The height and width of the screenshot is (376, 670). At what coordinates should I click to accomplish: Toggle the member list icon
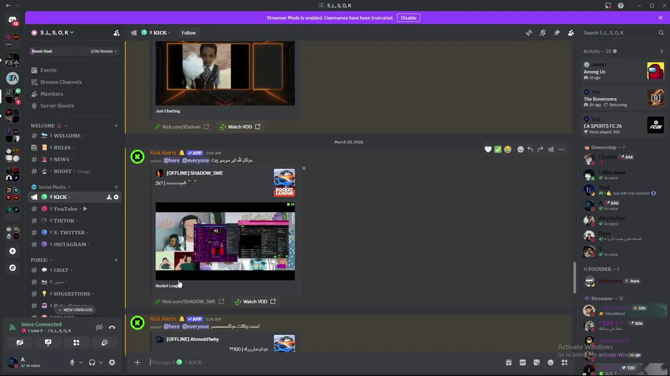(571, 32)
